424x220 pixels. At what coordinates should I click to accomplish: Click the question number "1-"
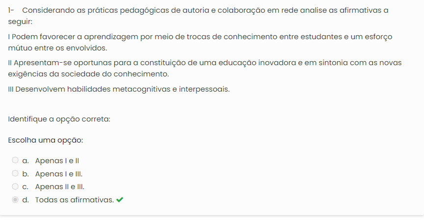(x=12, y=11)
